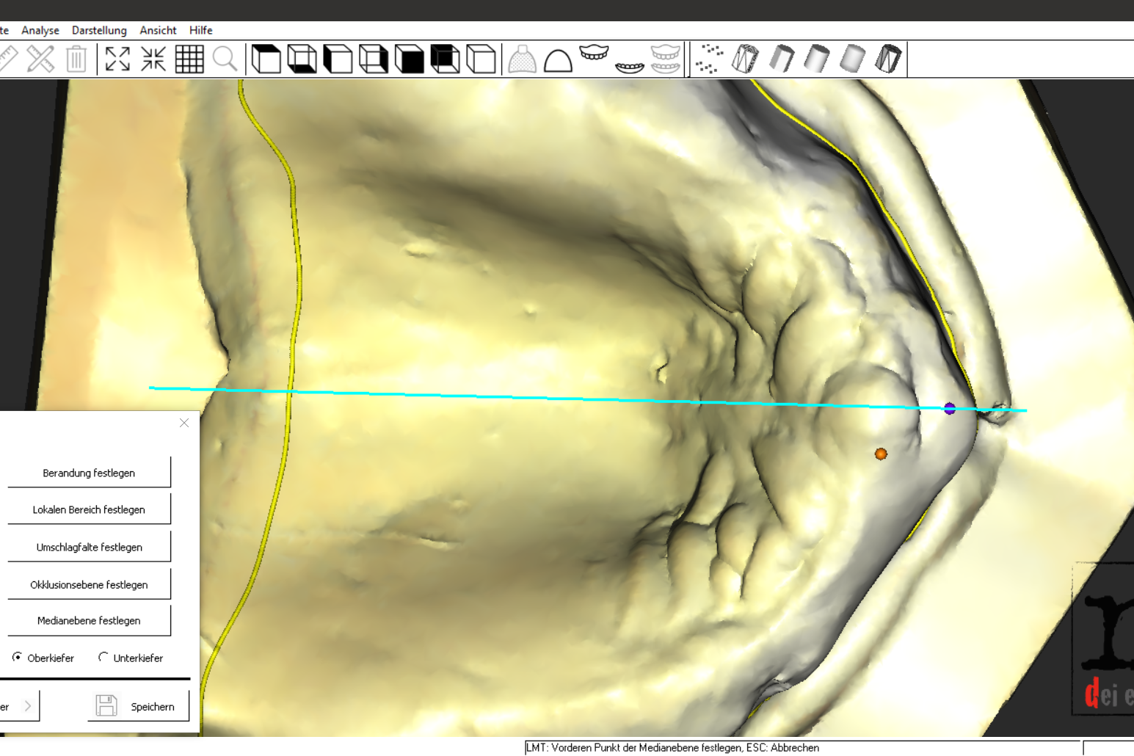Toggle the grid display icon

coord(189,59)
